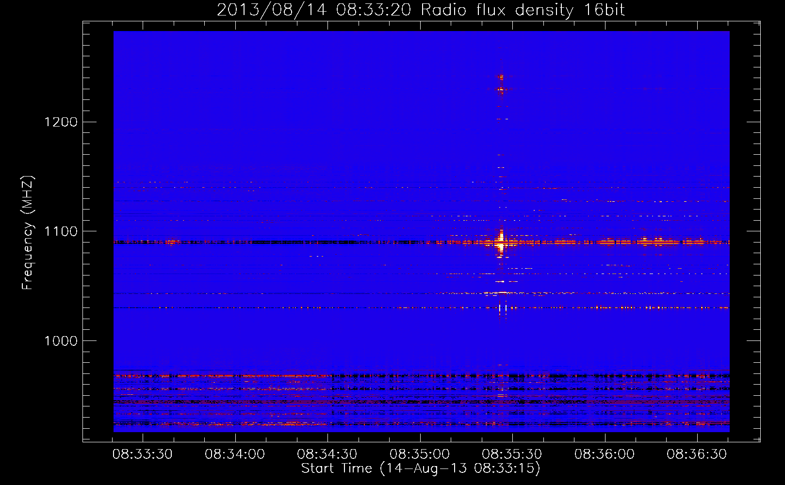Click the 08:34:00 time tick label
The image size is (785, 485).
[235, 454]
